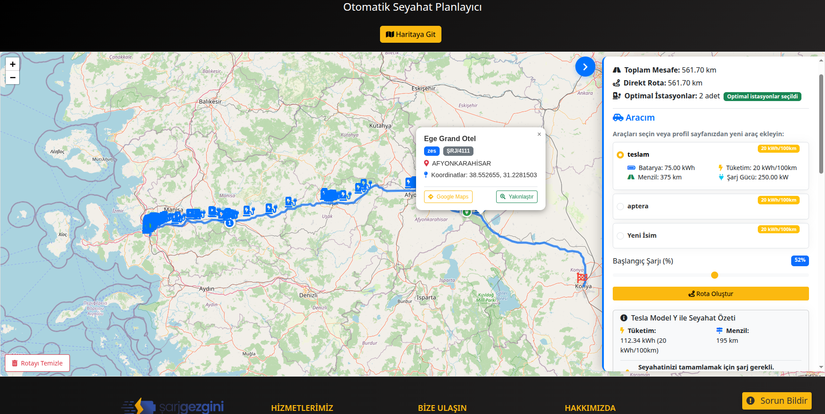The width and height of the screenshot is (825, 414).
Task: Select the Yeni İsim vehicle option
Action: [x=620, y=235]
